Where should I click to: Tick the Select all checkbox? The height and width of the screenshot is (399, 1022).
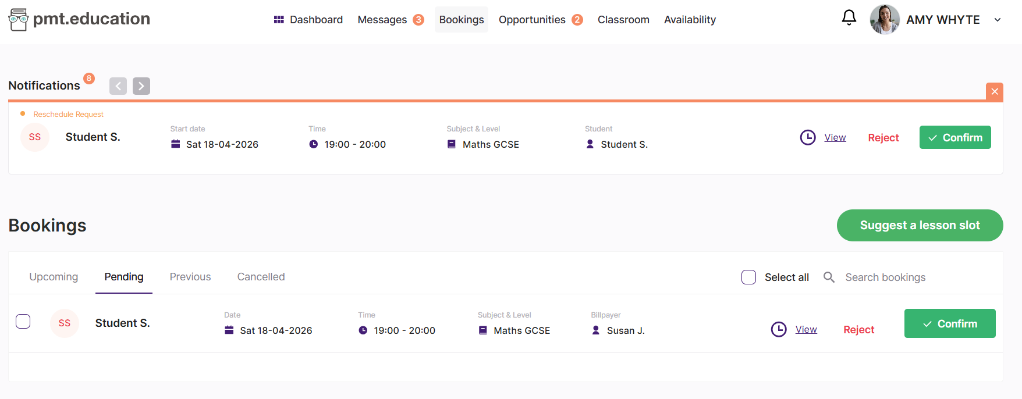[748, 277]
